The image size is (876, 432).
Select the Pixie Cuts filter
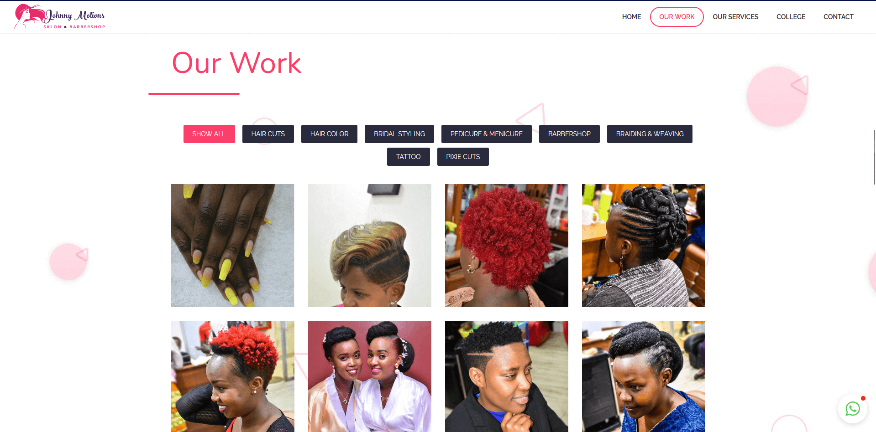click(x=463, y=157)
